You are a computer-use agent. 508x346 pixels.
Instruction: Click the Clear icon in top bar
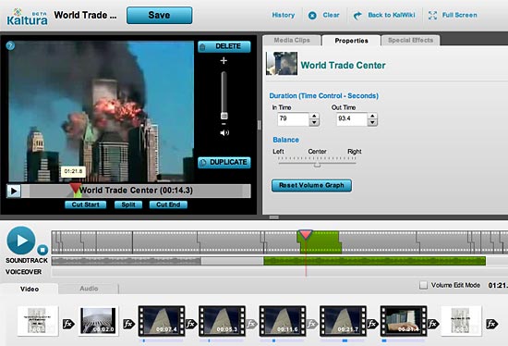(x=312, y=15)
